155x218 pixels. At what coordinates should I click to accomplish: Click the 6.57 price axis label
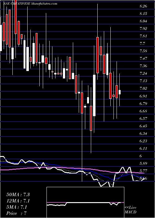(x=143, y=119)
